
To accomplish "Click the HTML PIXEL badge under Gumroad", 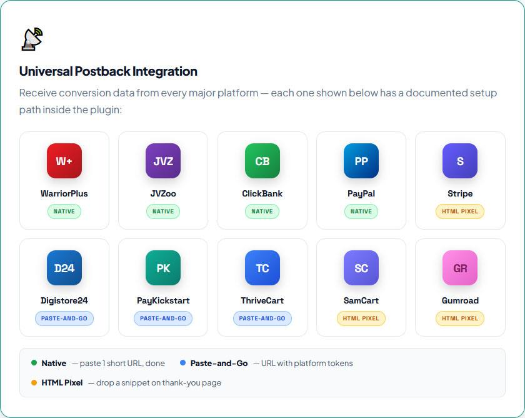I will click(460, 319).
